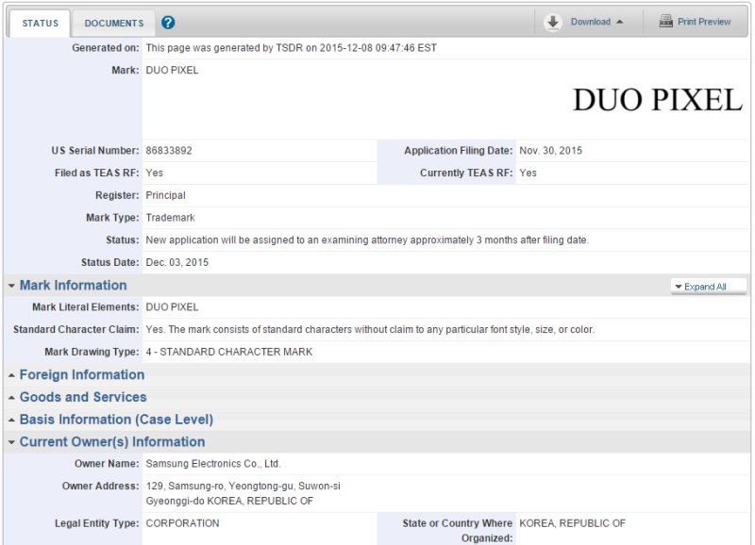Image resolution: width=755 pixels, height=545 pixels.
Task: Collapse the Mark Information section
Action: (x=74, y=286)
